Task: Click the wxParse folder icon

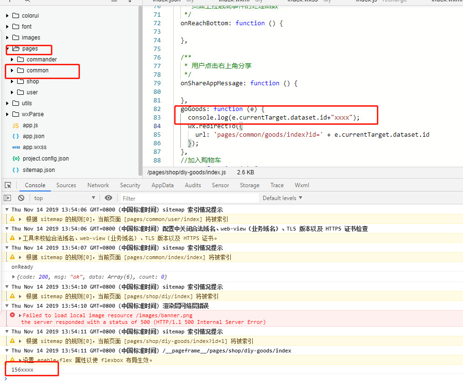Action: point(16,114)
